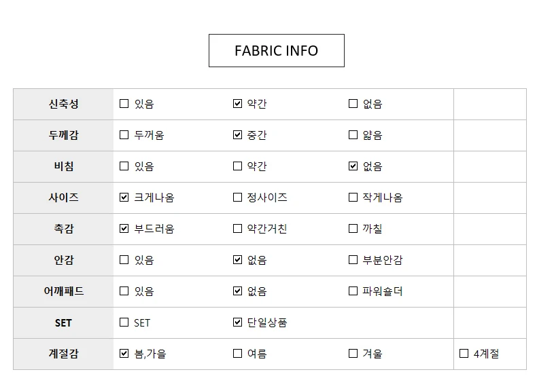Select the 까칠 checkbox

[x=353, y=229]
